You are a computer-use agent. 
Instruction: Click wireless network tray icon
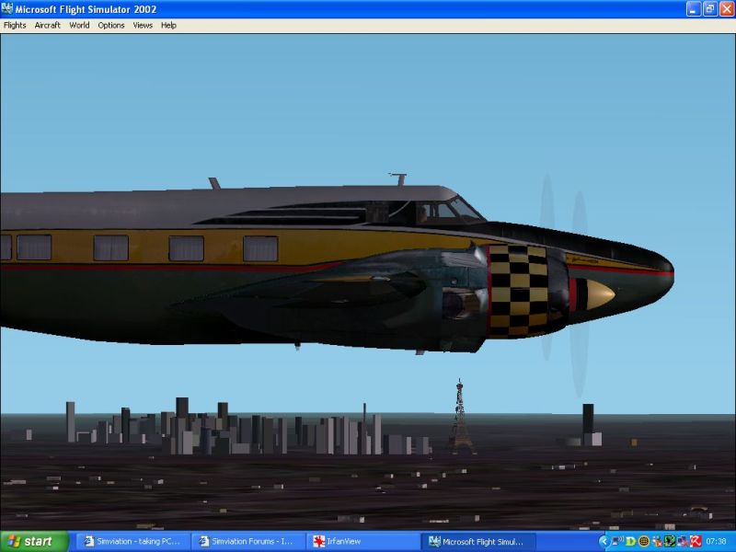click(x=617, y=542)
